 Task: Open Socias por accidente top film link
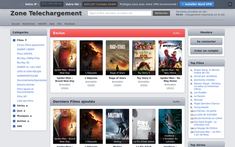tap(205, 76)
